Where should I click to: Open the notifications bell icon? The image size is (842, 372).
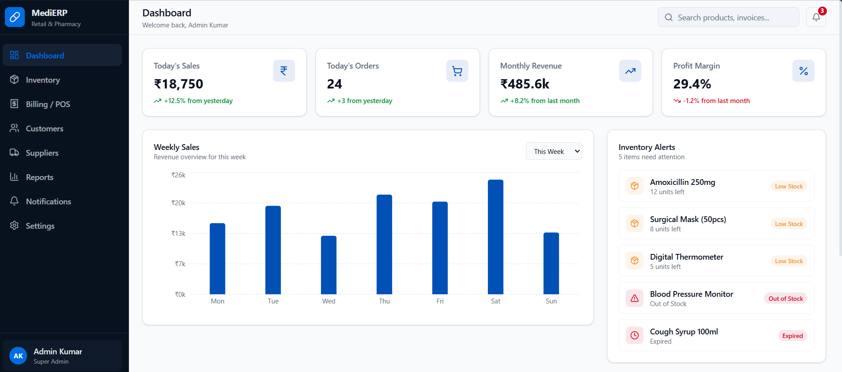pos(816,17)
